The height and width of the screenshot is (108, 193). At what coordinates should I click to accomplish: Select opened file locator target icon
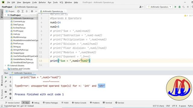click(x=18, y=11)
